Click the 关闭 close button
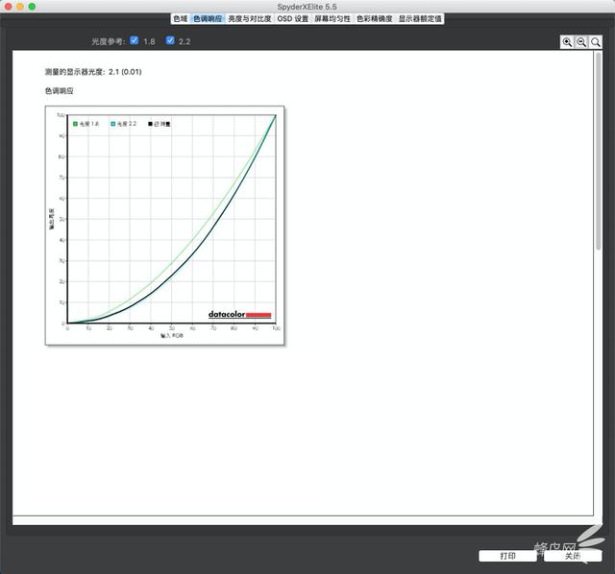This screenshot has height=574, width=615. tap(573, 556)
